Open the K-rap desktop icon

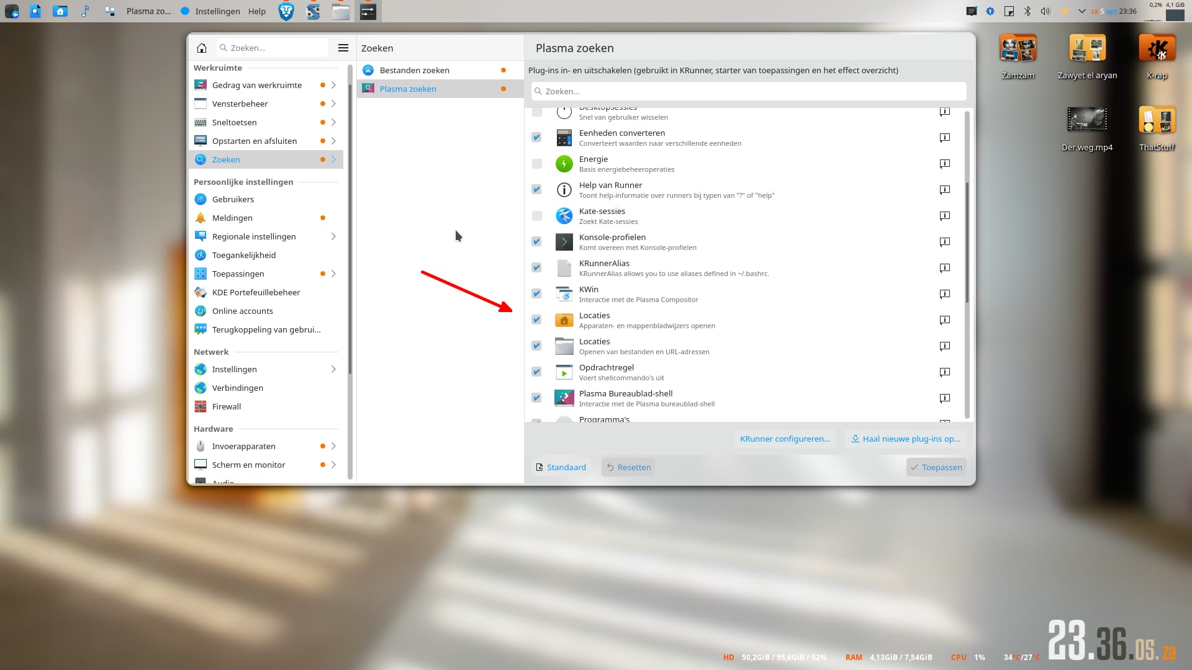pos(1157,57)
